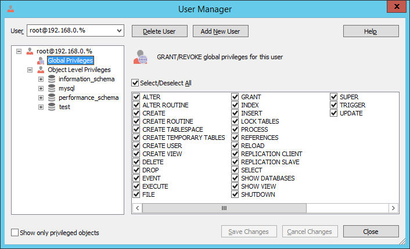
Task: Collapse the Object Level Privileges node
Action: pyautogui.click(x=30, y=70)
